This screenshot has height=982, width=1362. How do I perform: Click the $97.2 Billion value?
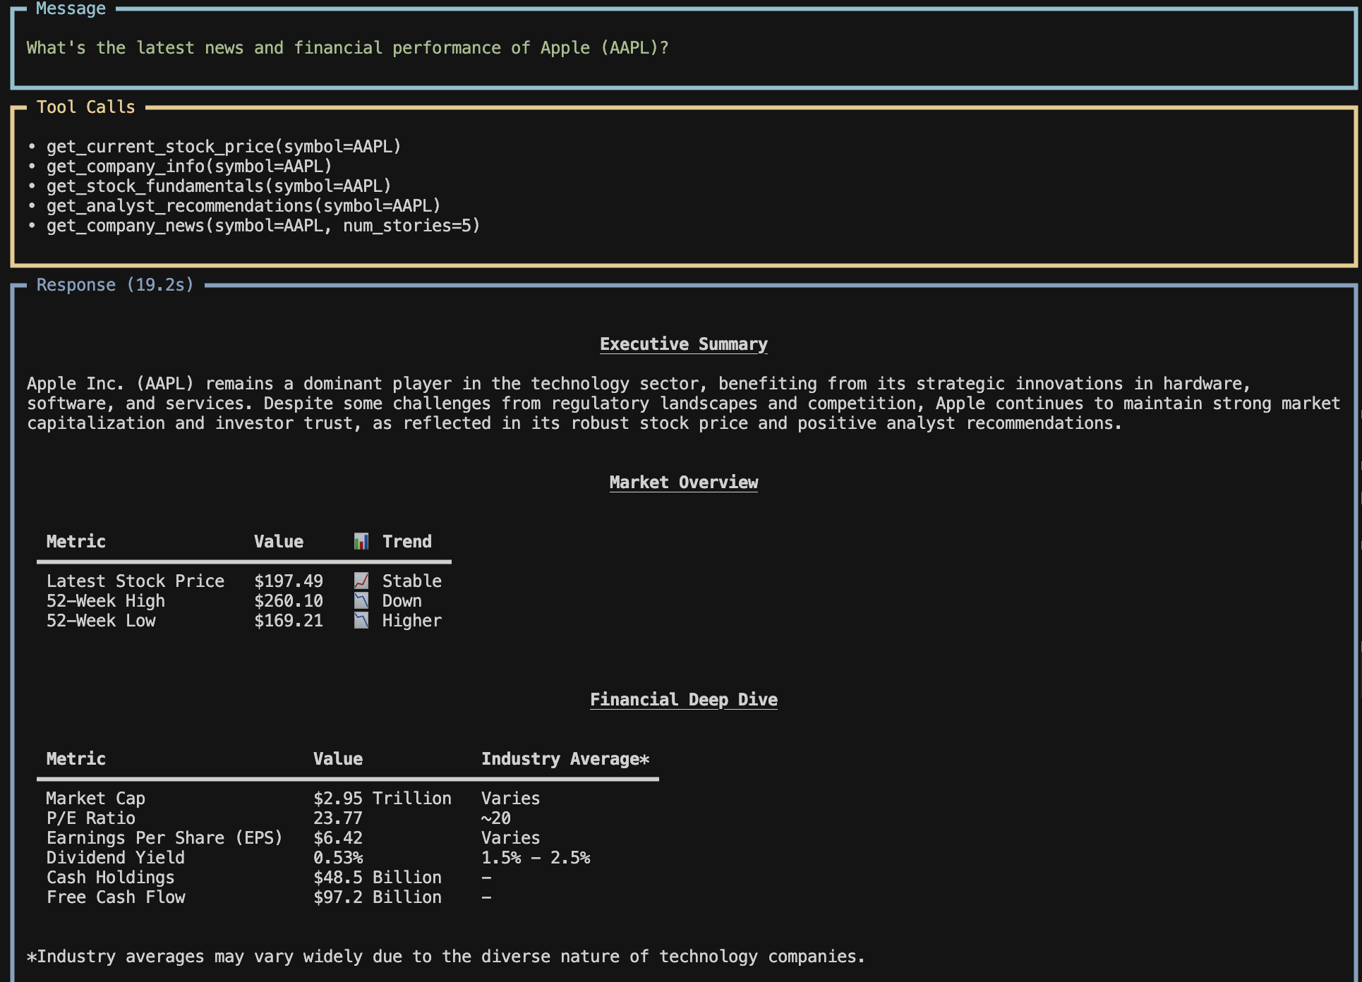point(378,897)
